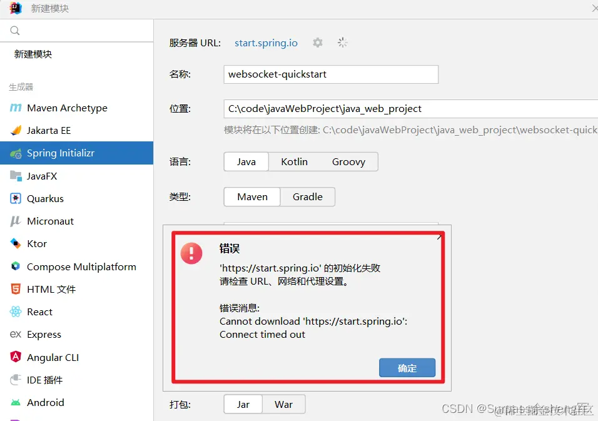The width and height of the screenshot is (598, 421).
Task: Click the search field in left panel
Action: coord(77,31)
